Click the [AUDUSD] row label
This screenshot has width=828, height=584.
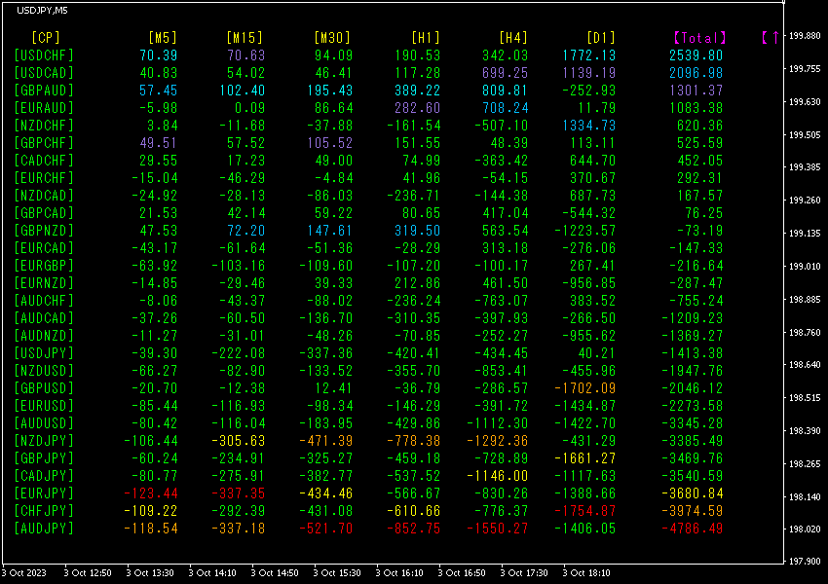click(x=44, y=423)
